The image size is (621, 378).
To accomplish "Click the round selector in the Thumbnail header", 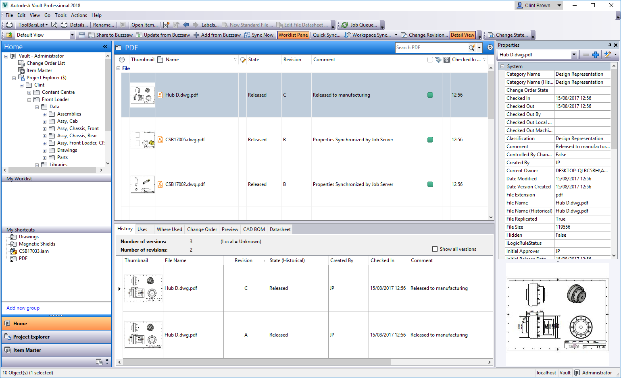I will (122, 60).
